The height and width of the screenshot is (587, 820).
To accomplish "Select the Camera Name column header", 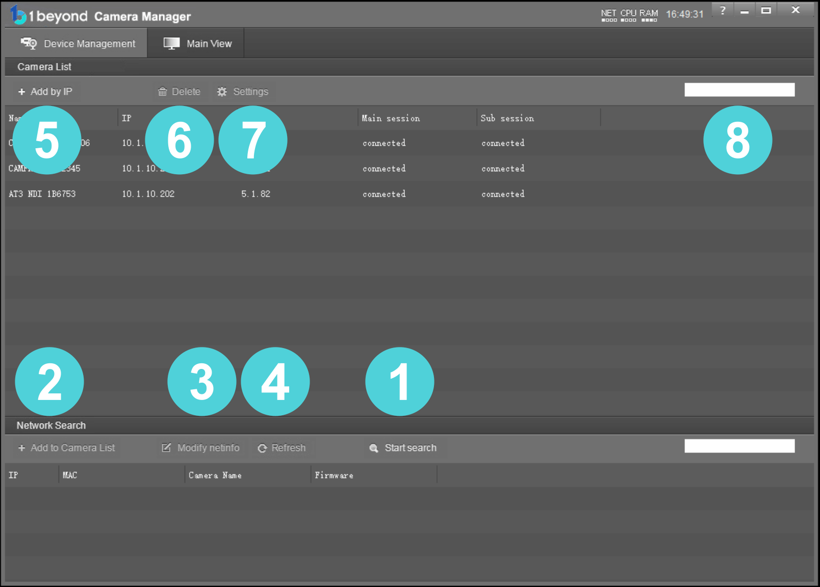I will coord(215,475).
